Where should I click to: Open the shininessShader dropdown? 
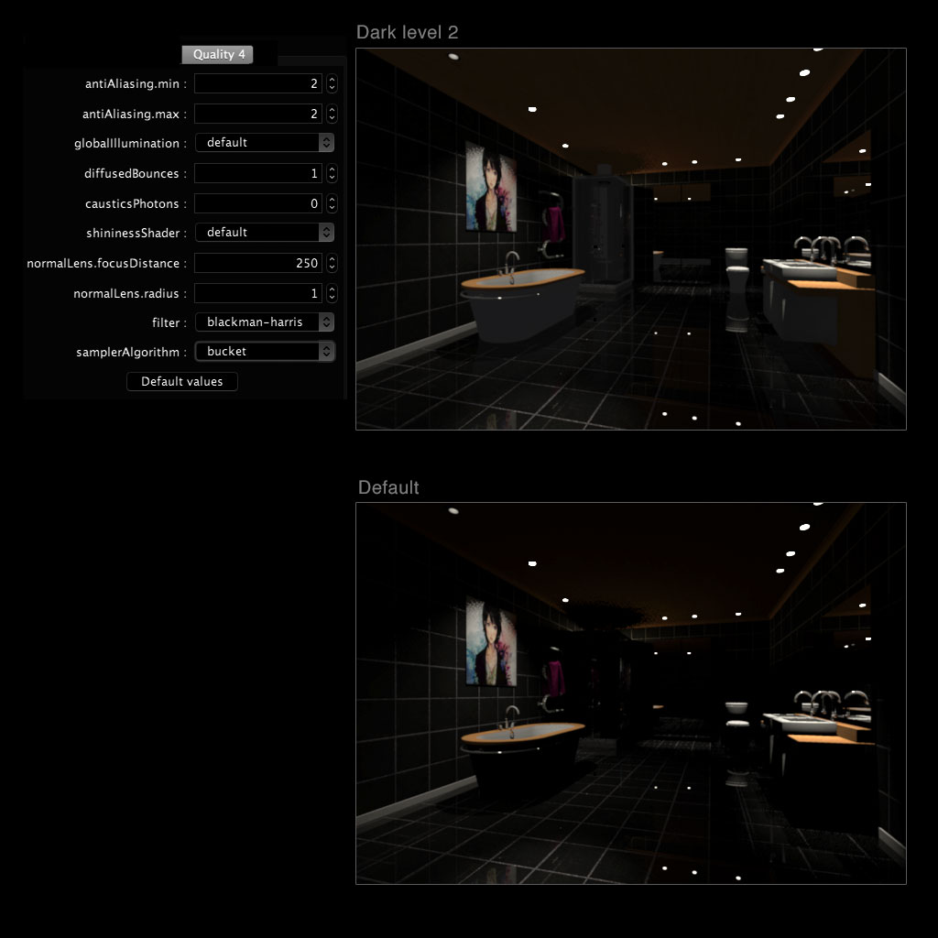pos(265,232)
